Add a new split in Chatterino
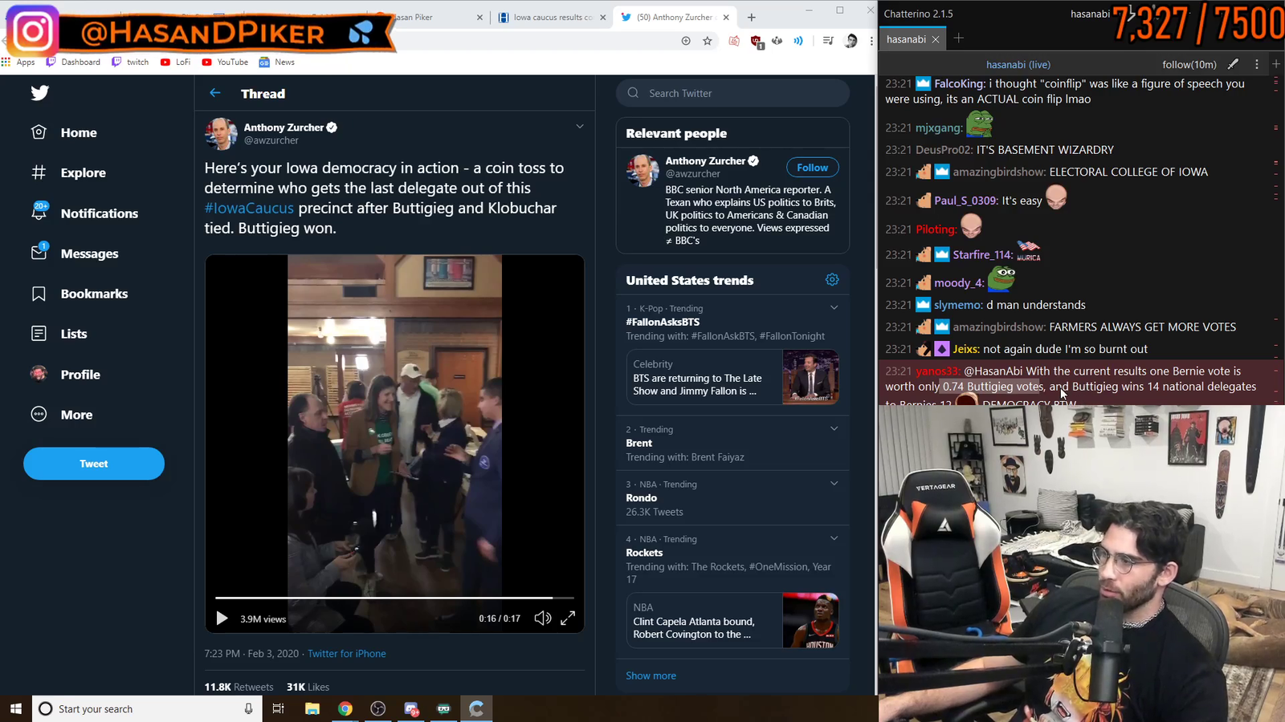The height and width of the screenshot is (722, 1285). 1276,64
